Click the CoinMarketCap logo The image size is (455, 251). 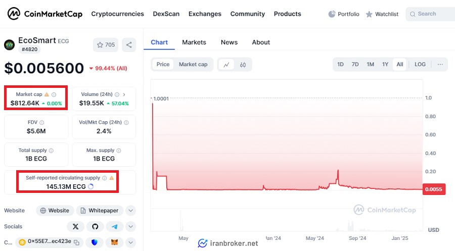tap(45, 14)
